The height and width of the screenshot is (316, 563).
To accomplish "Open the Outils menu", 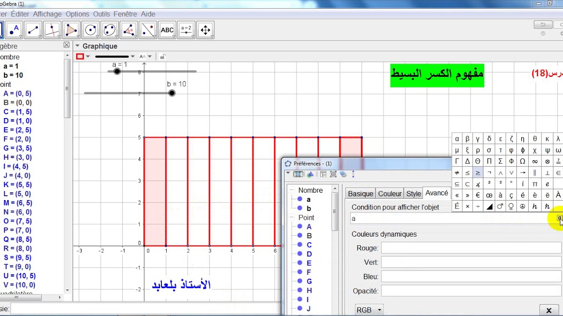I will tap(102, 14).
